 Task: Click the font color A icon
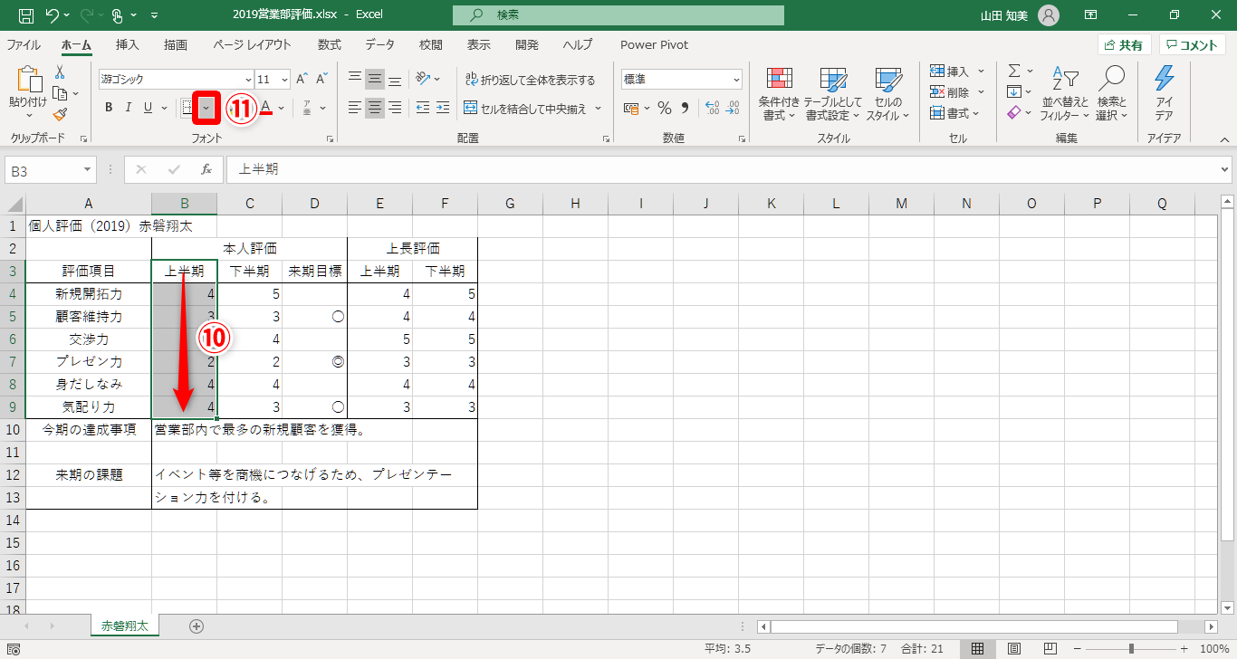(266, 109)
